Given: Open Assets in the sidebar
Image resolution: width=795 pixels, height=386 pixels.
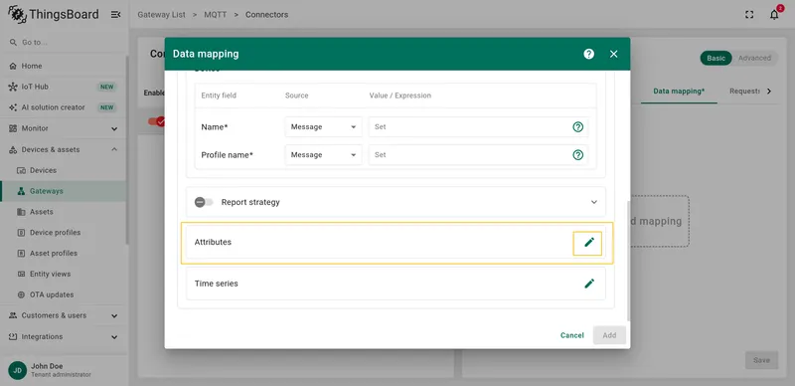Looking at the screenshot, I should click(x=64, y=212).
